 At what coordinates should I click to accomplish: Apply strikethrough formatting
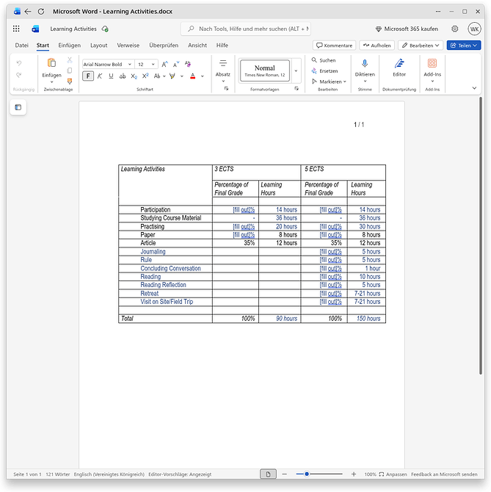[x=123, y=76]
